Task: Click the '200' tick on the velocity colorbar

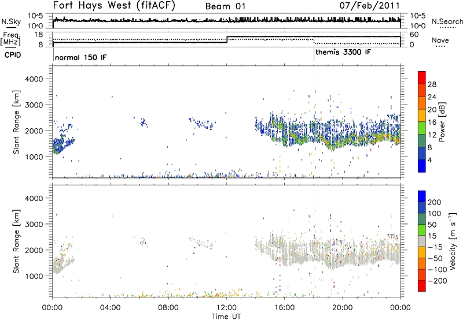Action: (x=435, y=202)
